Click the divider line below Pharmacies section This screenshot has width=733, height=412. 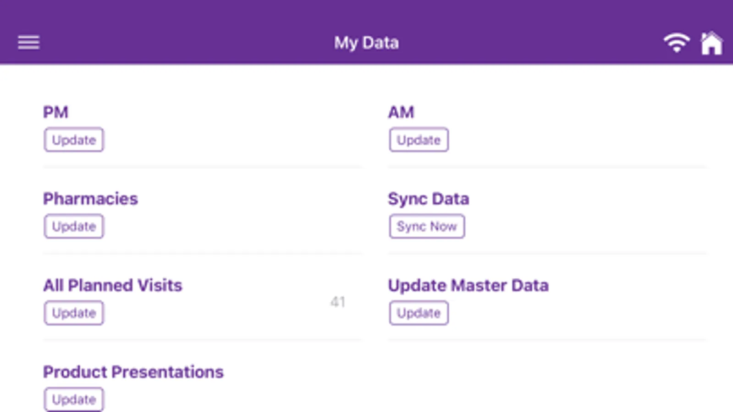(x=202, y=253)
